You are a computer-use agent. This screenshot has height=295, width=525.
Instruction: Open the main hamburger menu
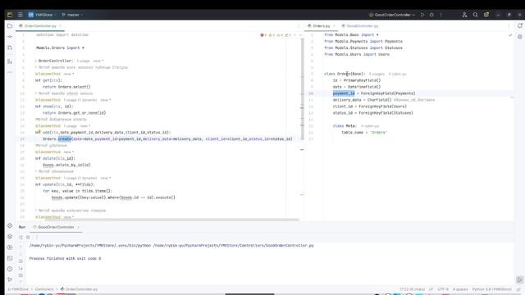click(x=21, y=15)
